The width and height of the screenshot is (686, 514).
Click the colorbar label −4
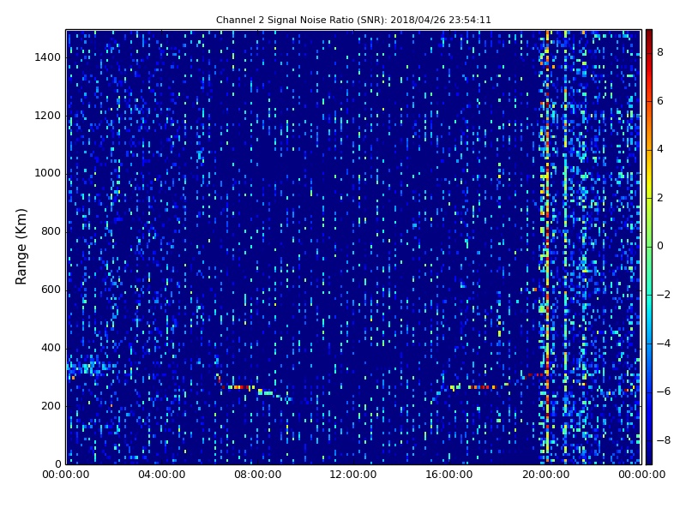click(664, 344)
